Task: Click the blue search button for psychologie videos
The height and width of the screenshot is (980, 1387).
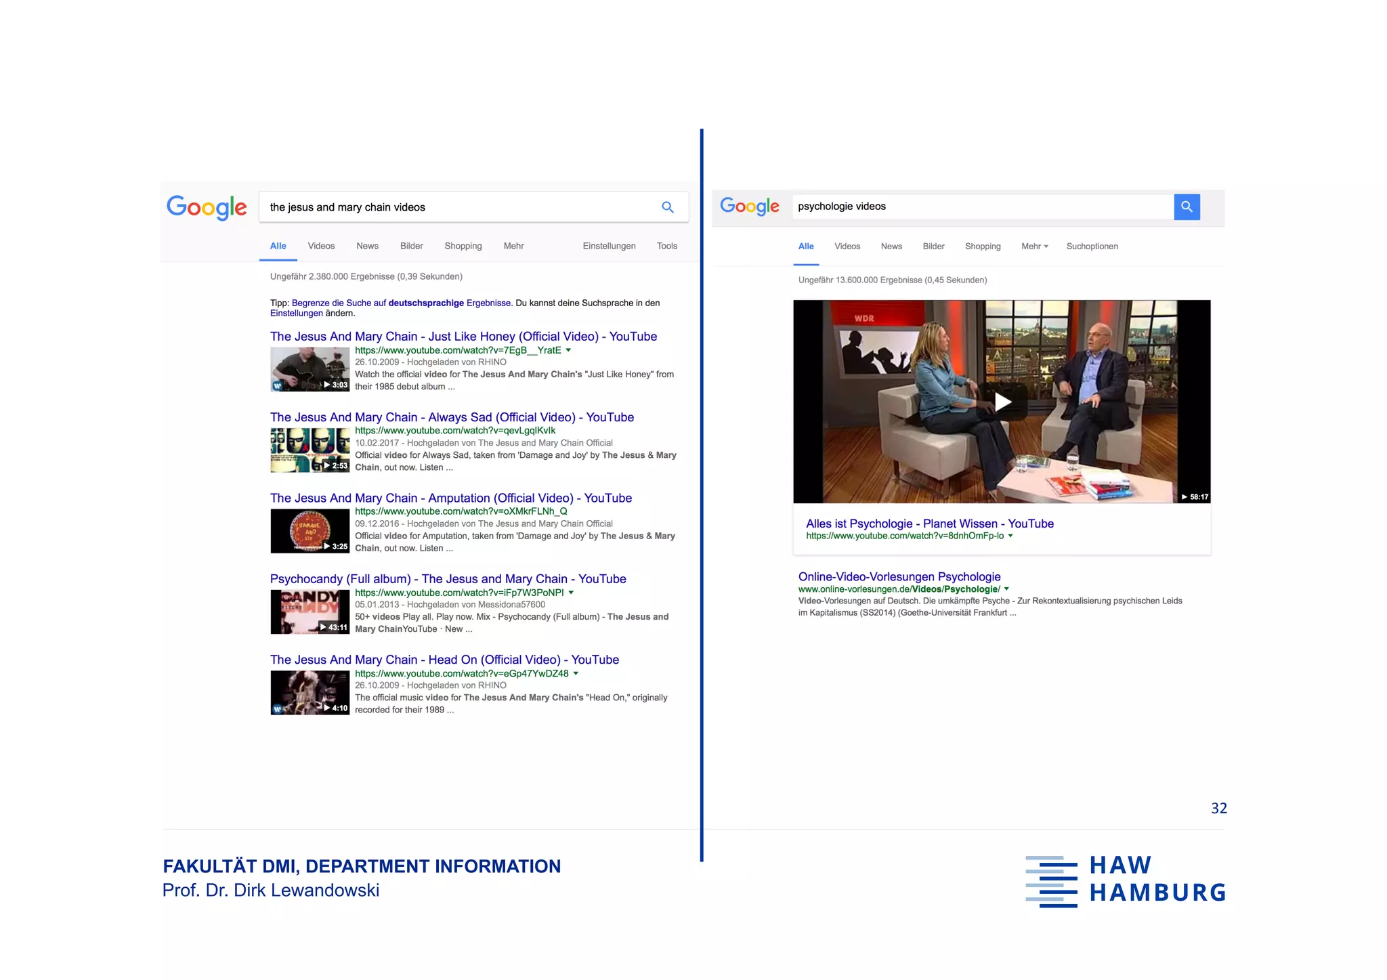Action: coord(1187,207)
